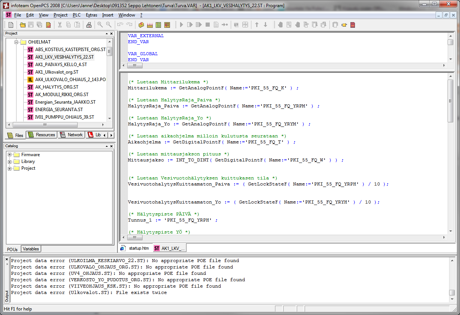Collapse the OHJELMAT folder node
Image resolution: width=460 pixels, height=315 pixels.
[17, 42]
